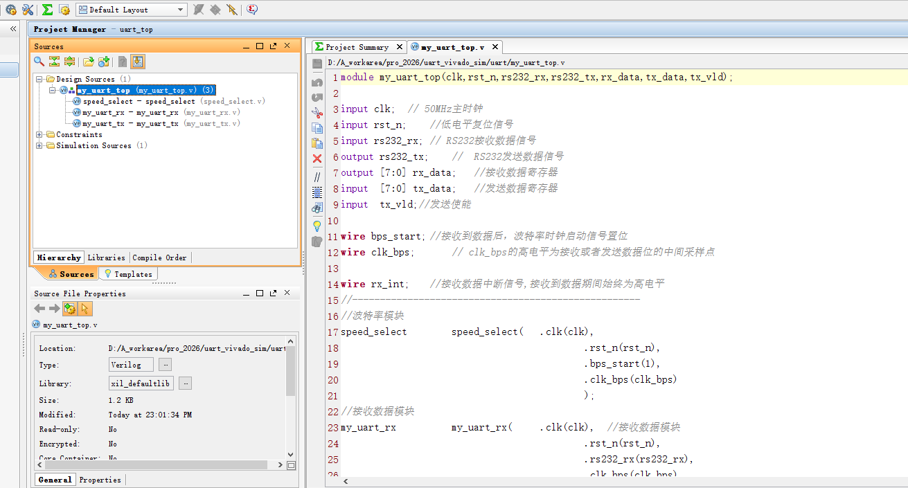Click the yellow cursor icon in top toolbar
Screen dimensions: 908x488
(232, 10)
